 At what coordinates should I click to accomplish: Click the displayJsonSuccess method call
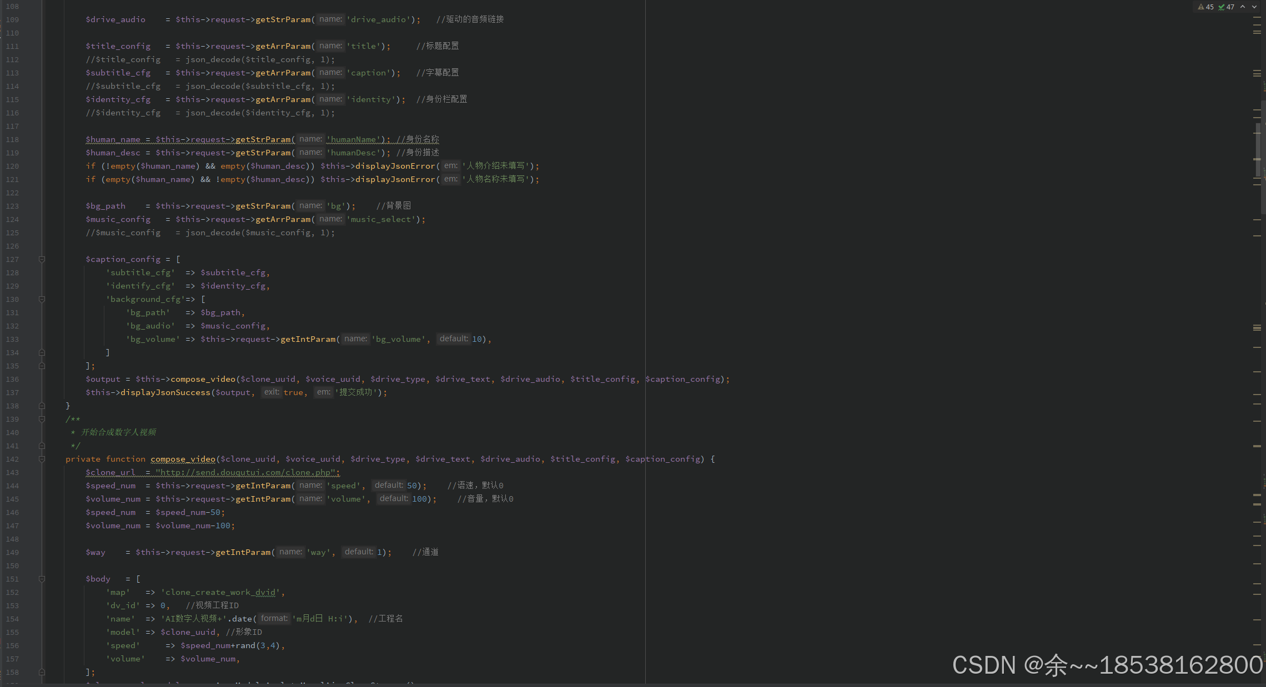tap(165, 392)
